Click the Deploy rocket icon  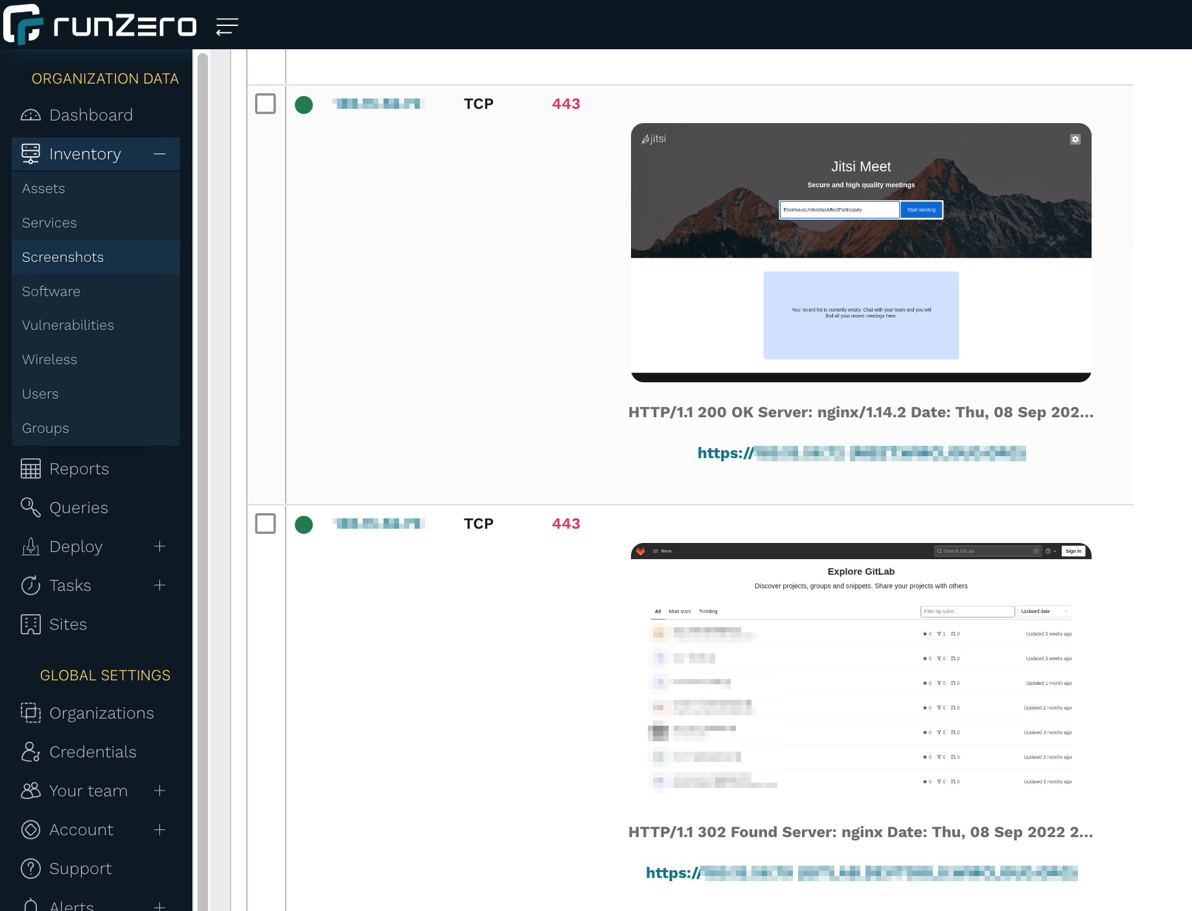30,546
